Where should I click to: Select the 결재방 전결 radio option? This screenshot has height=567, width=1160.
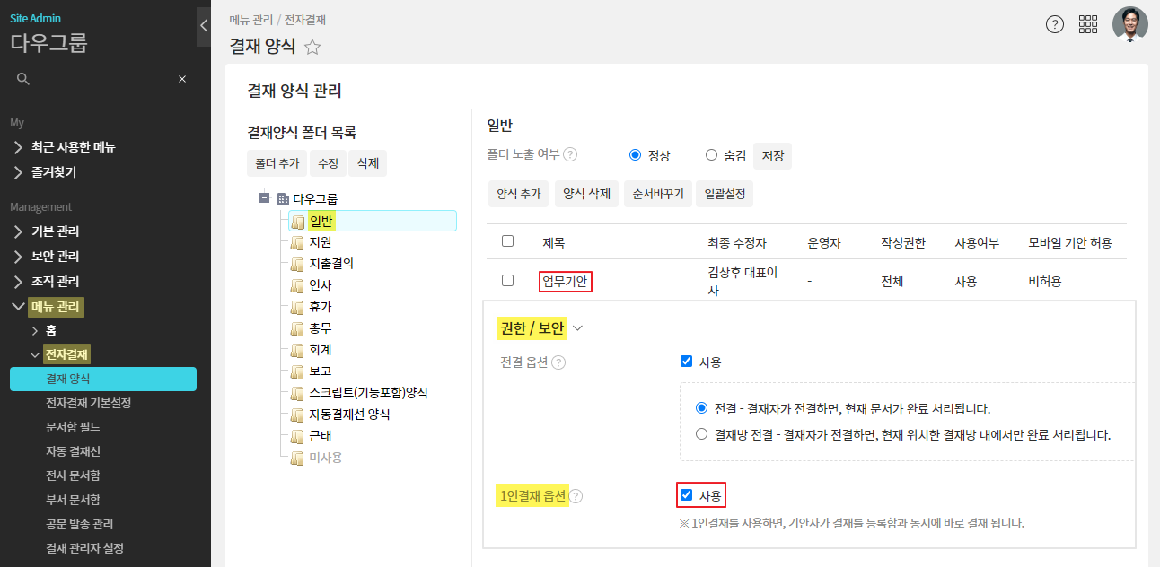click(x=702, y=434)
